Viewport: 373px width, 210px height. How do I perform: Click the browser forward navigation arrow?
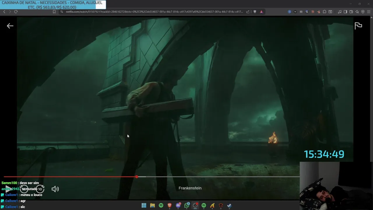coord(10,12)
